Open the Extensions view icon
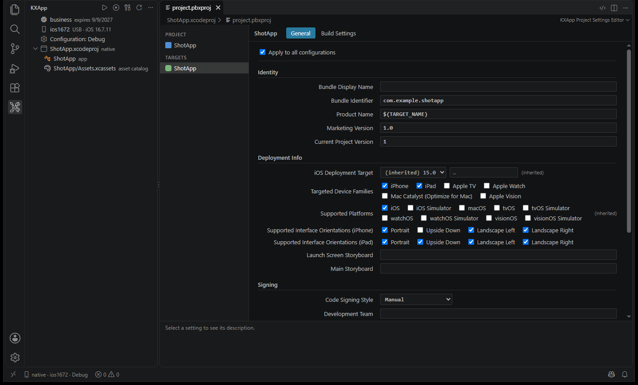 pos(15,88)
